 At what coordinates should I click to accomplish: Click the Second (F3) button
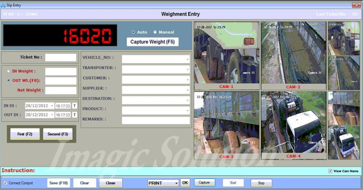click(x=57, y=134)
